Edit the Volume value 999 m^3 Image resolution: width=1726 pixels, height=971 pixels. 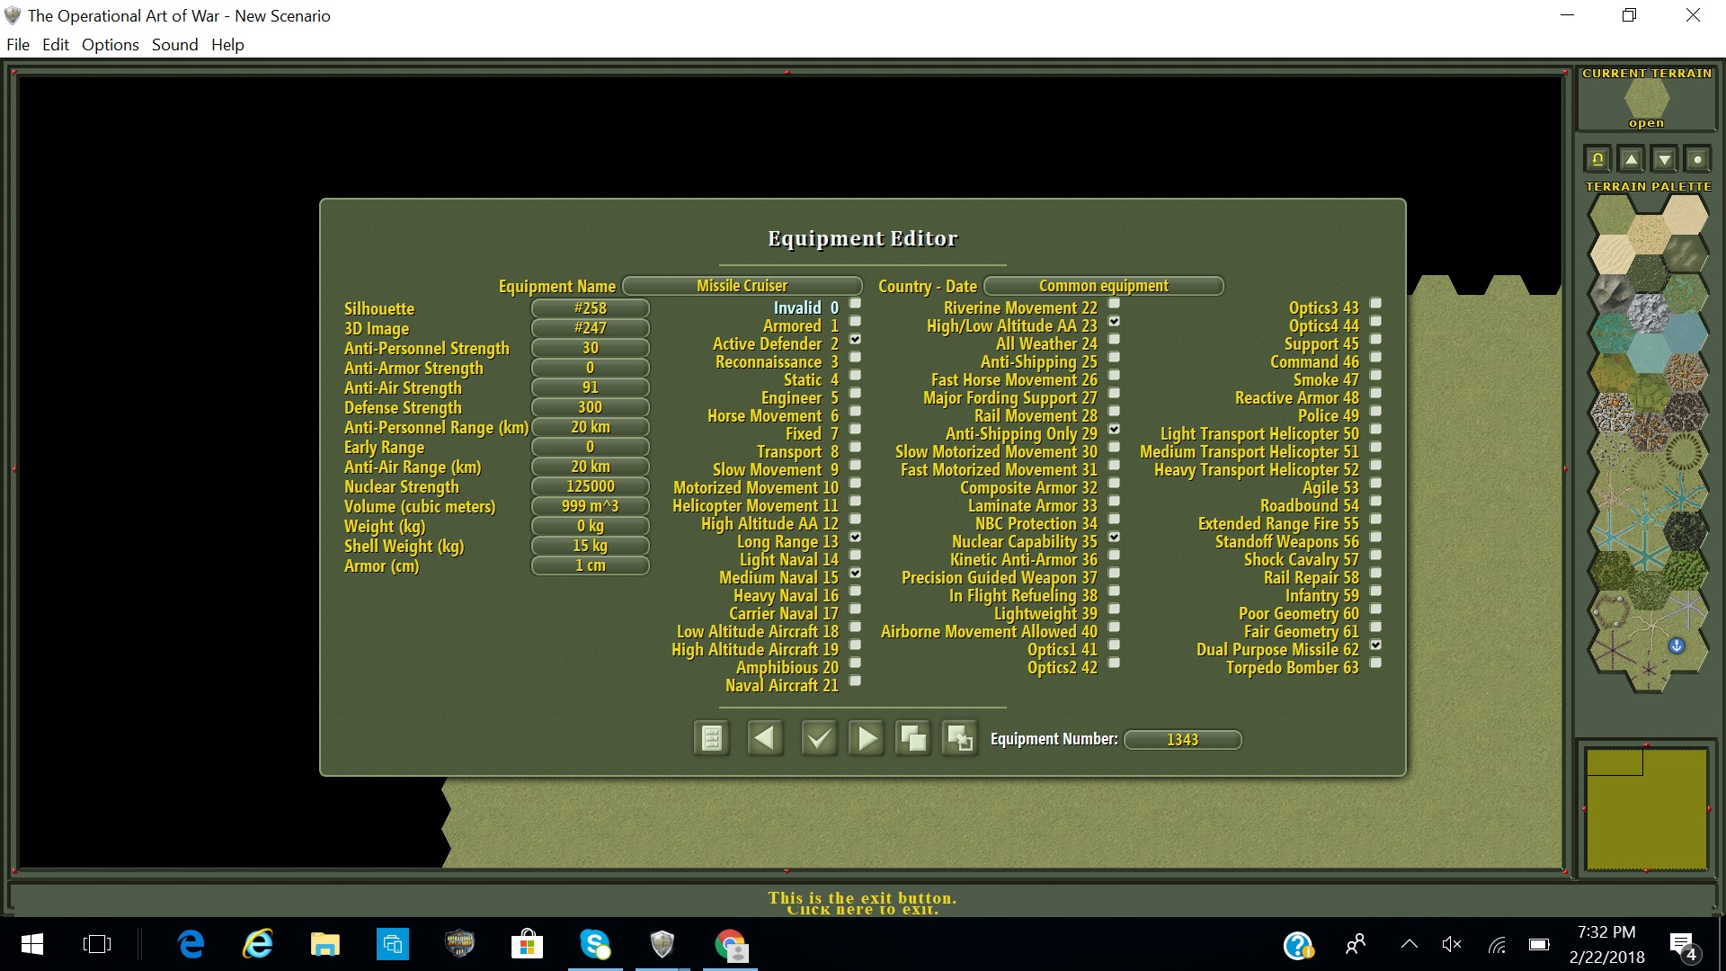(591, 506)
